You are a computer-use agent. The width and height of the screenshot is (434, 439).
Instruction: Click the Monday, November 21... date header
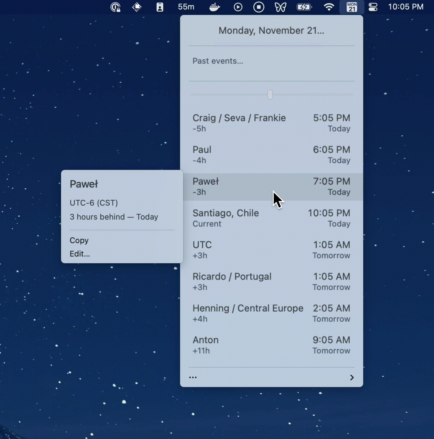click(x=271, y=31)
